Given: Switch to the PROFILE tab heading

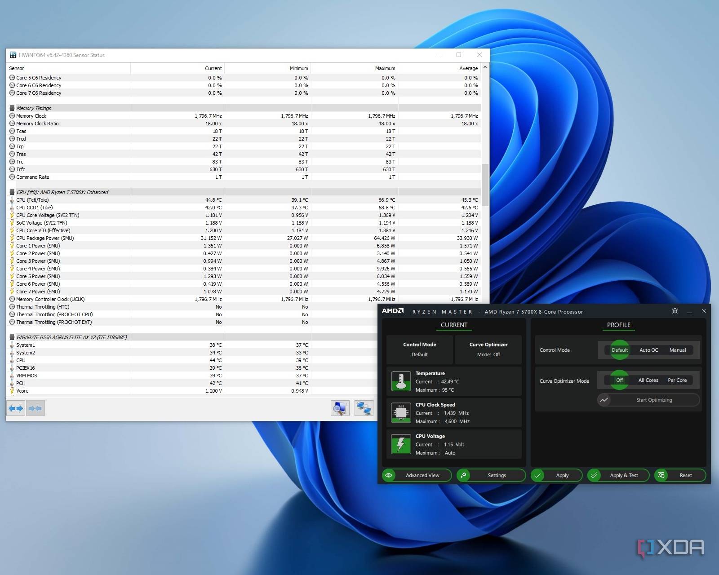Looking at the screenshot, I should click(x=618, y=325).
